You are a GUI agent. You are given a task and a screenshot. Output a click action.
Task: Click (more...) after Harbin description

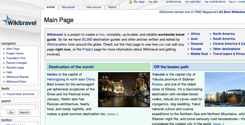pos(113,114)
